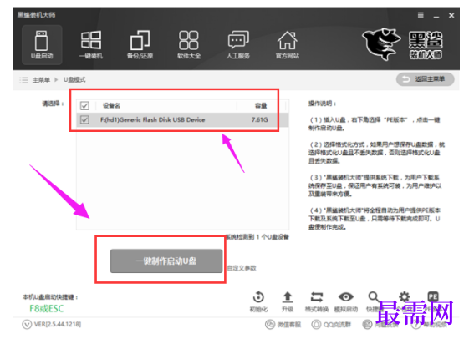This screenshot has height=339, width=469.
Task: Click the 容量 column header
Action: click(261, 106)
